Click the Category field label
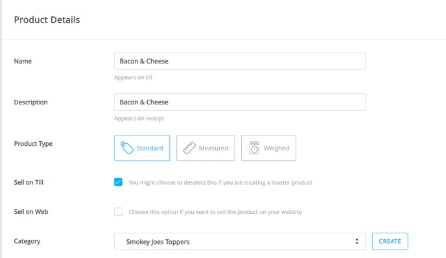The width and height of the screenshot is (446, 258). click(27, 241)
